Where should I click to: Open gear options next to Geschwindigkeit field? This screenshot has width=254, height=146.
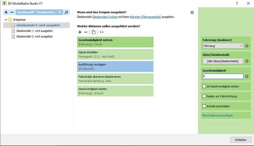(x=247, y=76)
